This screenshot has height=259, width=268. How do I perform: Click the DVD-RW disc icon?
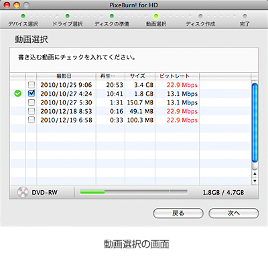[23, 192]
